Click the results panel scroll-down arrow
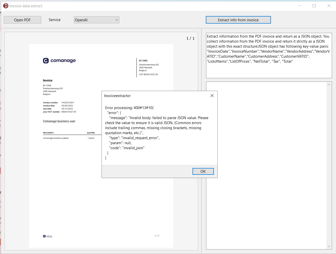Screen dimensions: 336x254 [x=329, y=246]
